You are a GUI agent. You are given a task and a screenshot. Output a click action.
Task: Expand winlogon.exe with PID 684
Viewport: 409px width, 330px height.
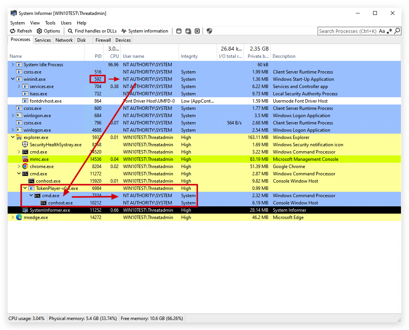pos(13,115)
